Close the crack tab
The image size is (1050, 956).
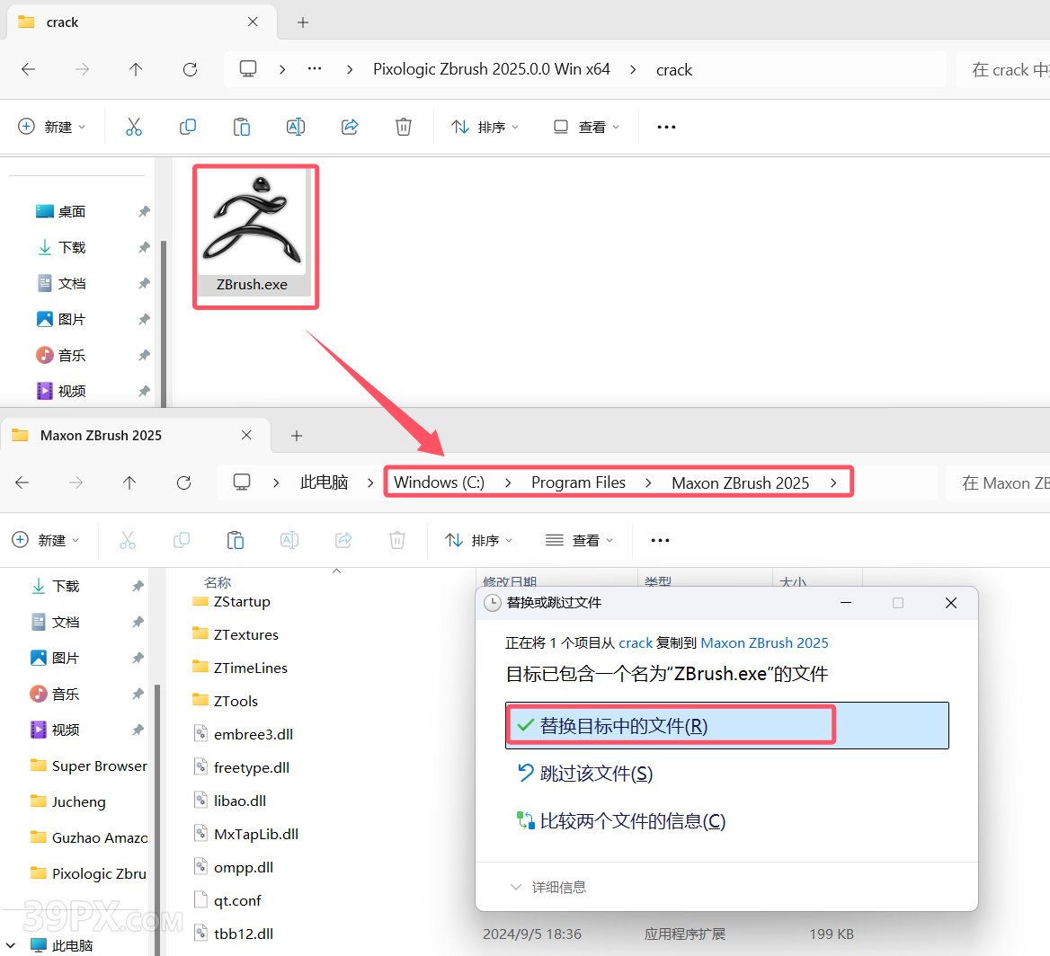click(x=253, y=22)
